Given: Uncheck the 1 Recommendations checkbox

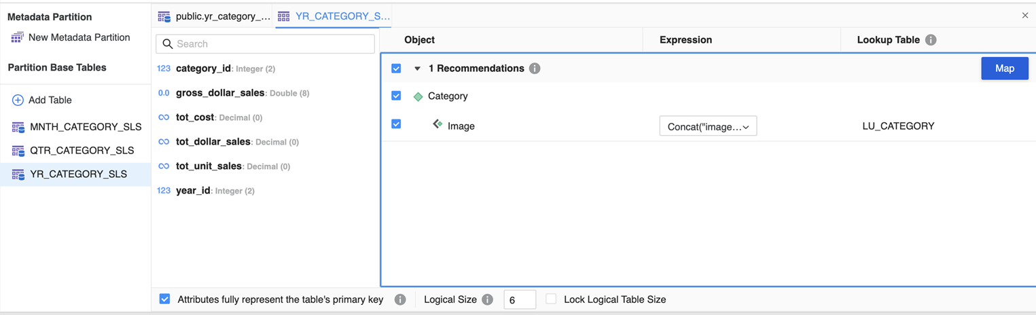Looking at the screenshot, I should tap(396, 69).
